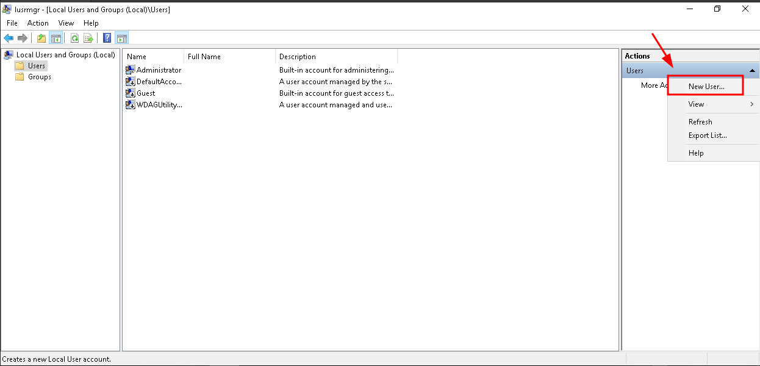Choose New User... from the menu

(706, 87)
